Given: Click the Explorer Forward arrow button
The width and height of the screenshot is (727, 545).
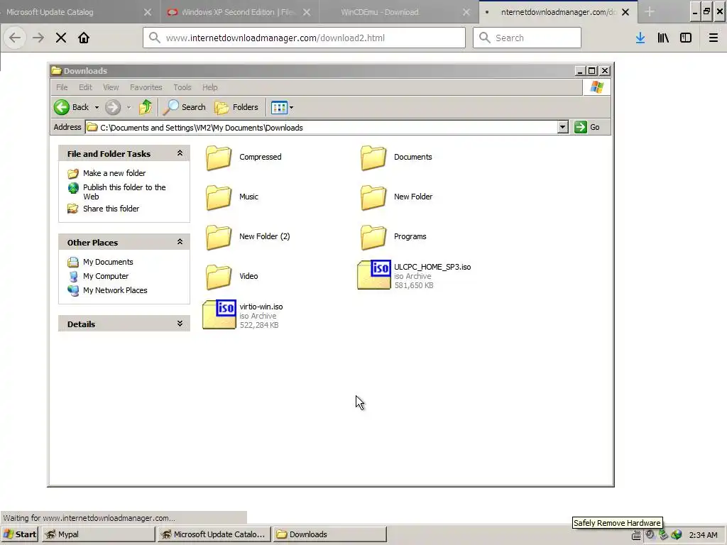Looking at the screenshot, I should click(113, 108).
